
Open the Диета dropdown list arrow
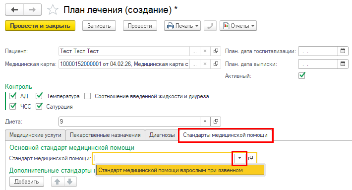click(x=205, y=122)
